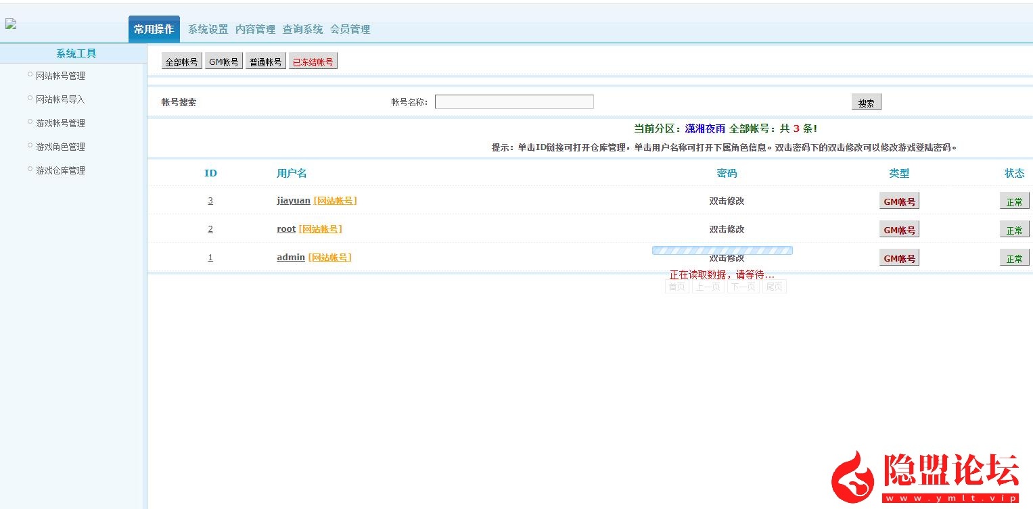Click the 潇湘夜雨 partition name

click(705, 128)
